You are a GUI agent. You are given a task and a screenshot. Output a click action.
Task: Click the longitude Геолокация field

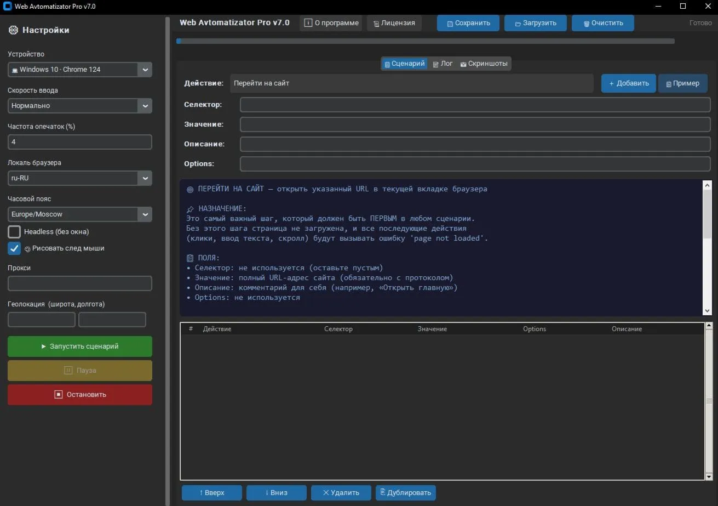(x=112, y=320)
